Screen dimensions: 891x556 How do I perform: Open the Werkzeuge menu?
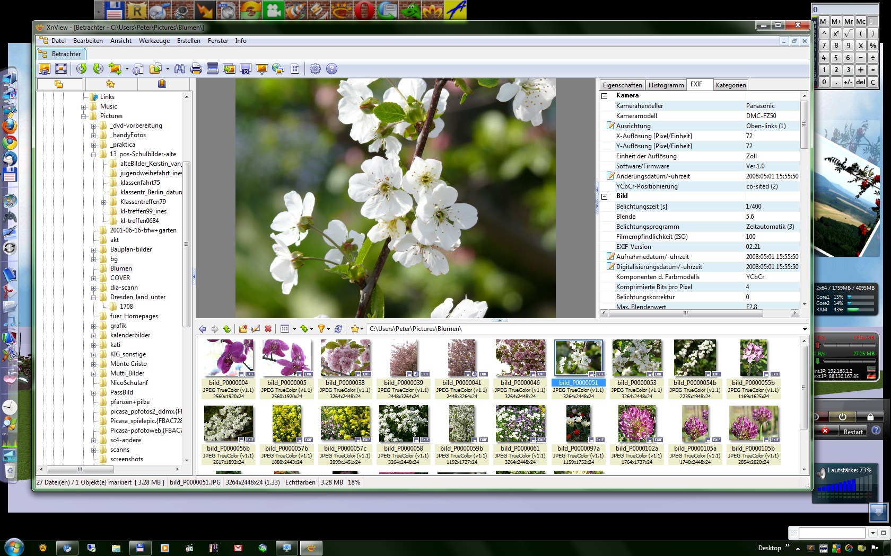pyautogui.click(x=154, y=41)
